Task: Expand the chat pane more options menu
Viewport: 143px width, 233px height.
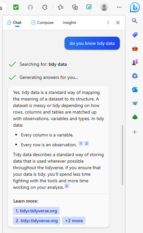Action: click(108, 23)
